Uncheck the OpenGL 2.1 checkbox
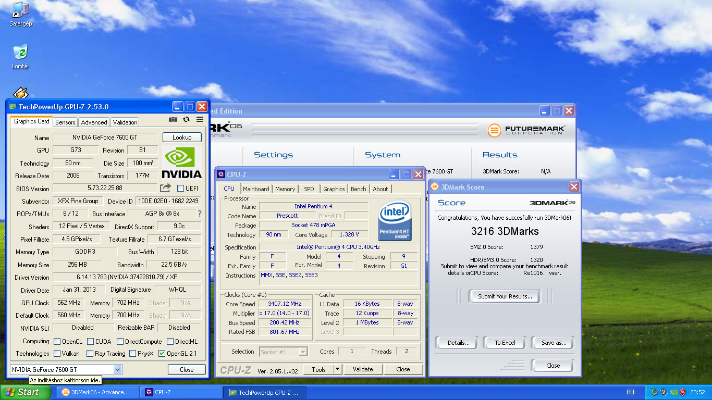 coord(162,354)
